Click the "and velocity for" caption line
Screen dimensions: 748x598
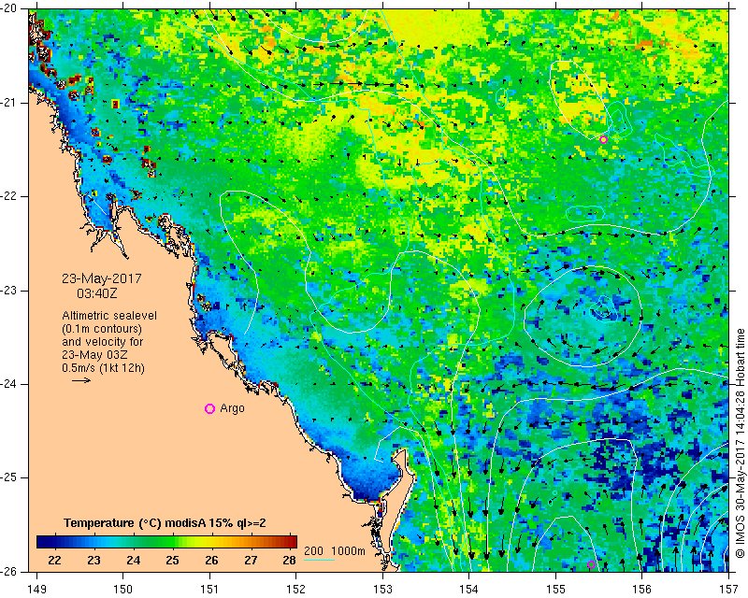(103, 342)
